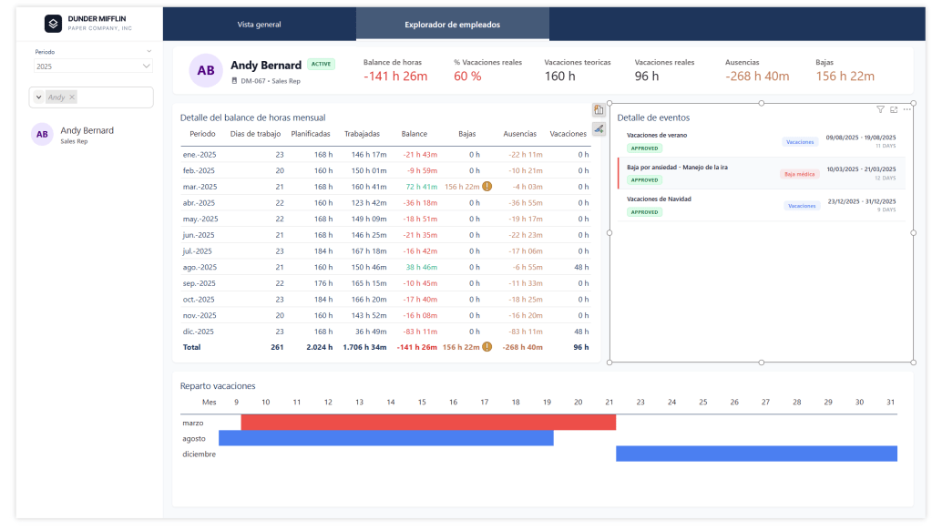Image resolution: width=932 pixels, height=531 pixels.
Task: Click the chart icon beside the events panel
Action: (x=599, y=110)
